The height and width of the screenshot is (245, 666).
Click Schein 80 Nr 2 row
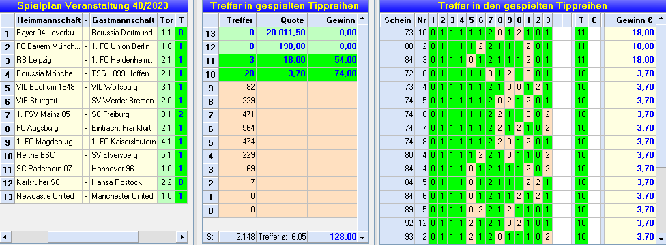point(518,46)
